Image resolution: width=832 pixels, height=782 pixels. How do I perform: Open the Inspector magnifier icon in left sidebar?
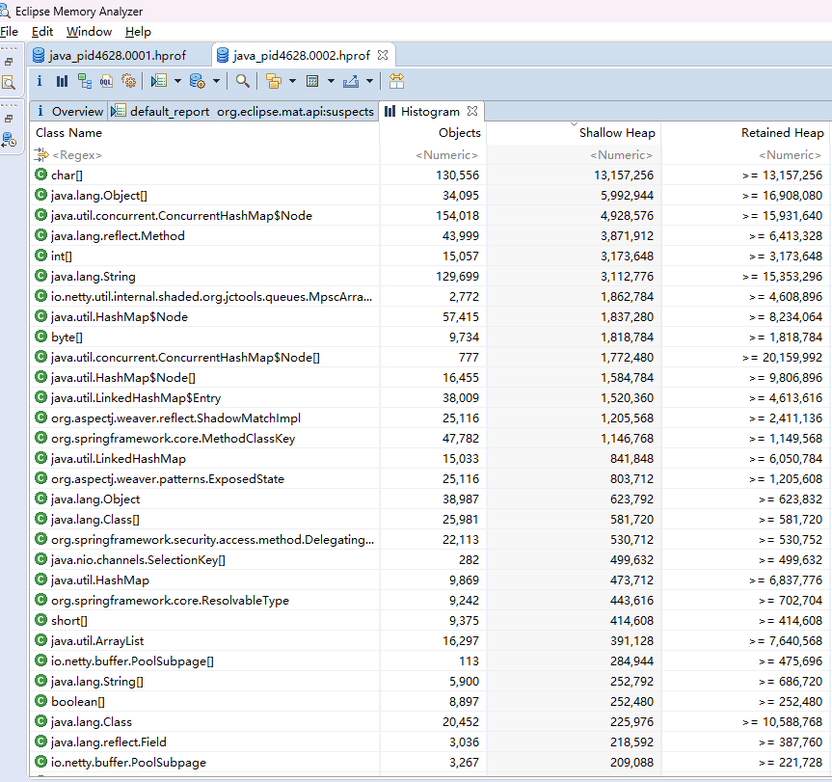(9, 82)
